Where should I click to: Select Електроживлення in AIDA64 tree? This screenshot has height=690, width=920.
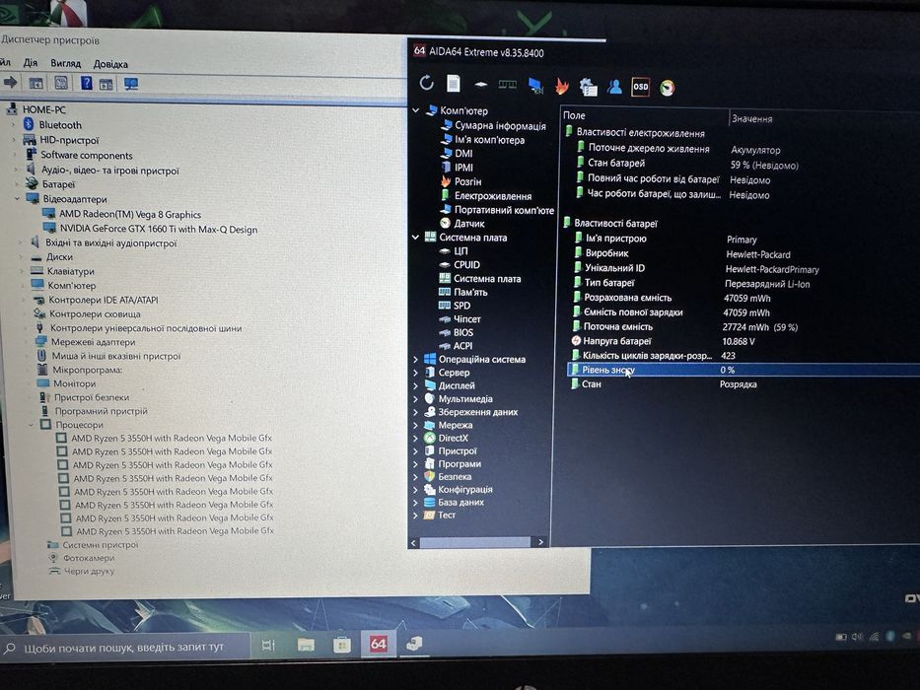(x=493, y=196)
